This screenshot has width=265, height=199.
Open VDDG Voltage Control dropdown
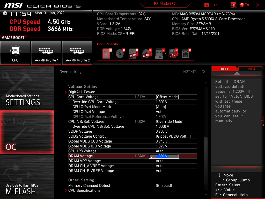pyautogui.click(x=173, y=136)
